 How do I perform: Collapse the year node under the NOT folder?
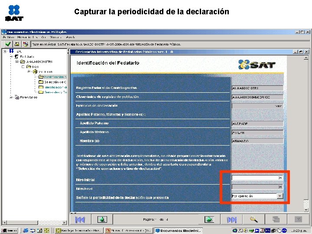(29, 71)
